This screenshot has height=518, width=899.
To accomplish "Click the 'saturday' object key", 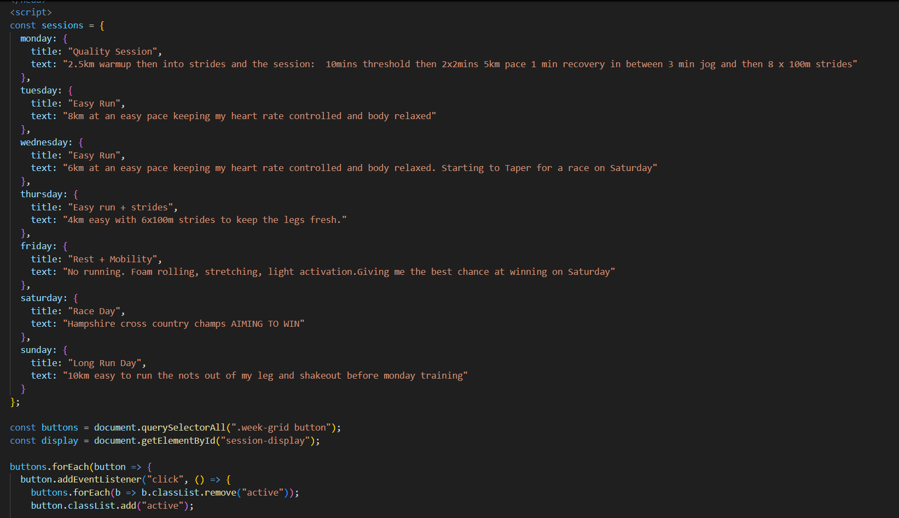I will pos(41,298).
